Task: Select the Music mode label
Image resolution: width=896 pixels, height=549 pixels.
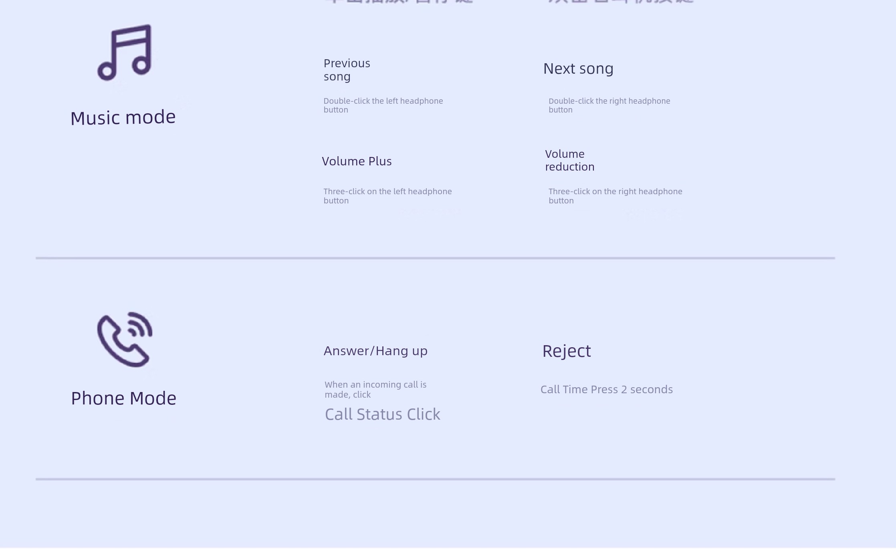Action: (123, 118)
